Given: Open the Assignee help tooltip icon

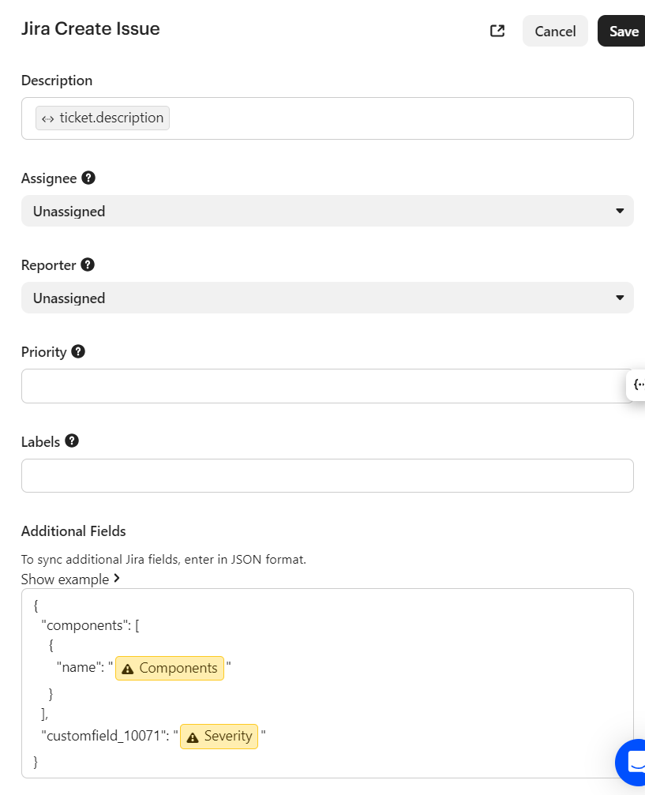Looking at the screenshot, I should 87,178.
